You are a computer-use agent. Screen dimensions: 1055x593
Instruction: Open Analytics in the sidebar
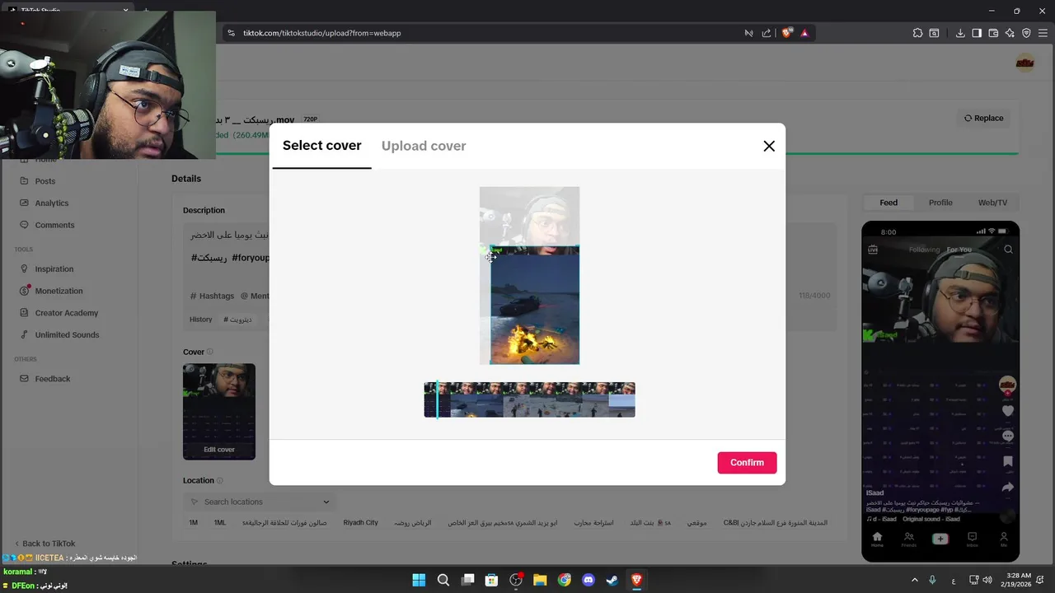(x=52, y=203)
